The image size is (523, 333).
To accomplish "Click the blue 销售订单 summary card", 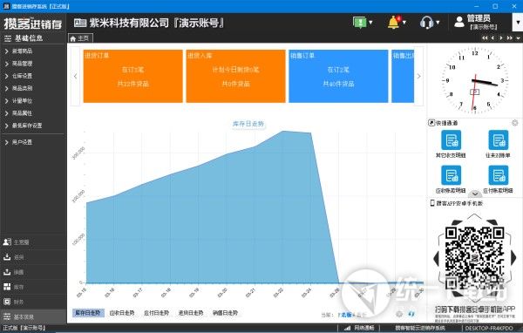I will [x=338, y=76].
